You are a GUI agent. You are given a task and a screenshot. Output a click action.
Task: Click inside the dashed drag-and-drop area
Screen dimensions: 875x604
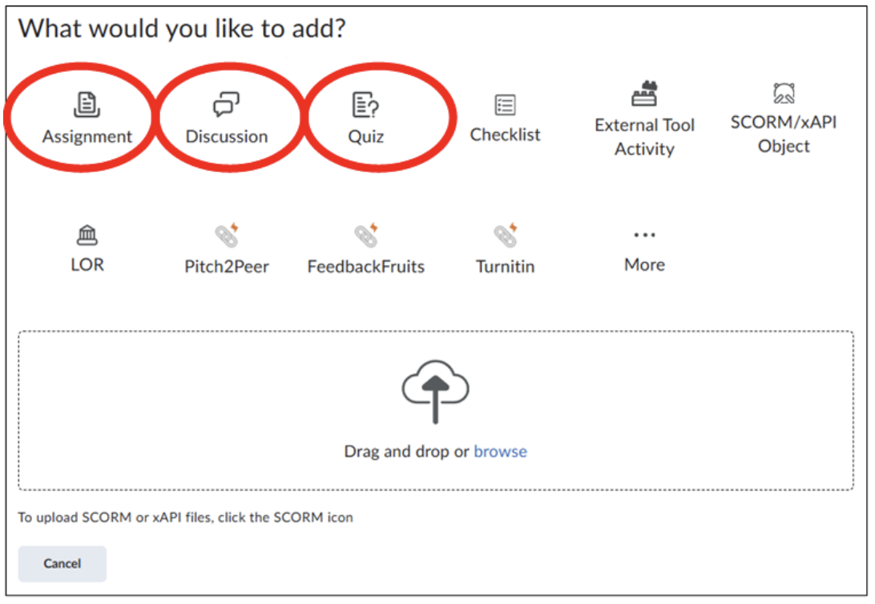pyautogui.click(x=436, y=410)
